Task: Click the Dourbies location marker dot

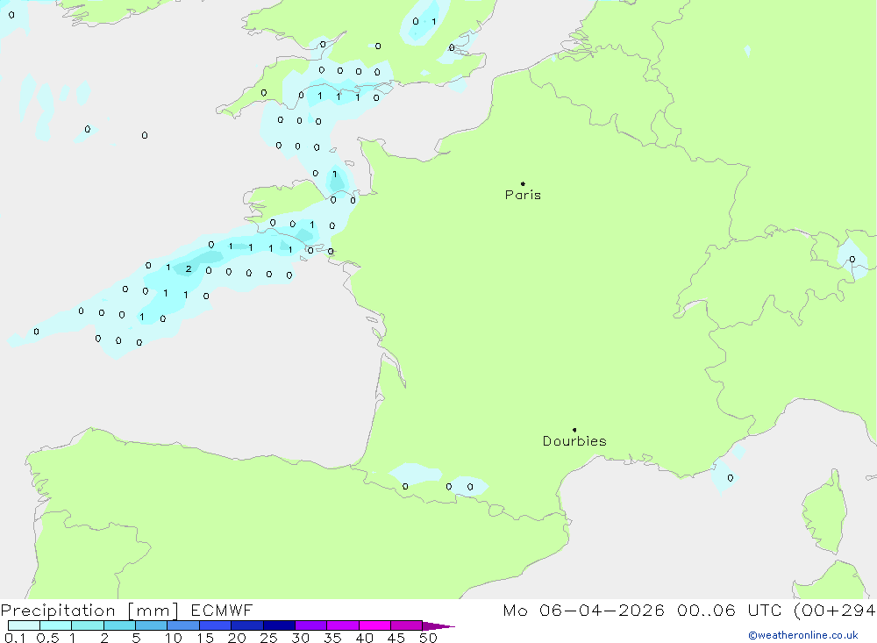Action: (x=574, y=430)
